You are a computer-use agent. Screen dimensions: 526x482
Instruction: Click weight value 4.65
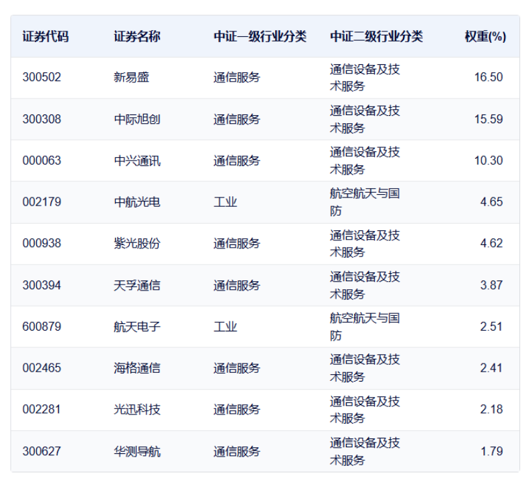pyautogui.click(x=491, y=202)
